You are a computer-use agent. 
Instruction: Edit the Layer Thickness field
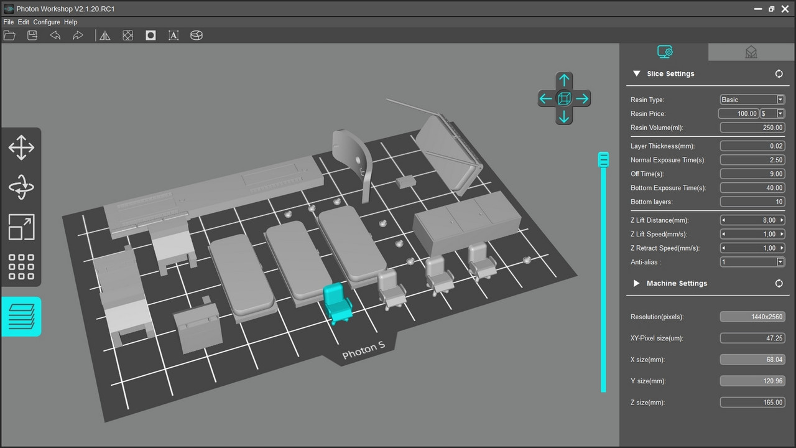tap(752, 146)
